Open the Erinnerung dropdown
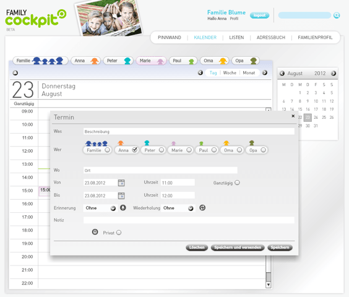 (100, 208)
